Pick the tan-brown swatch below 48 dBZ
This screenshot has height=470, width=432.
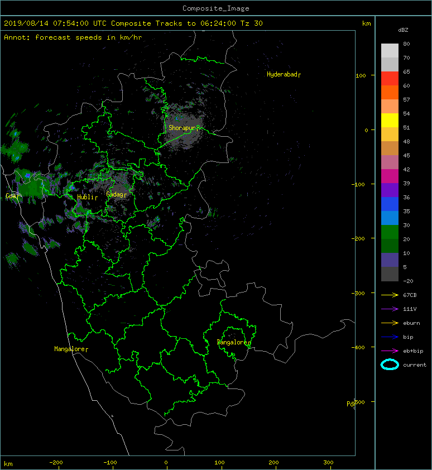tap(390, 148)
